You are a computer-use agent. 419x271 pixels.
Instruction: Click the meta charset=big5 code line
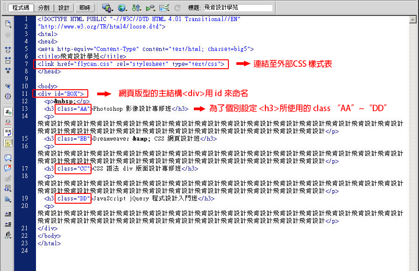pyautogui.click(x=146, y=49)
